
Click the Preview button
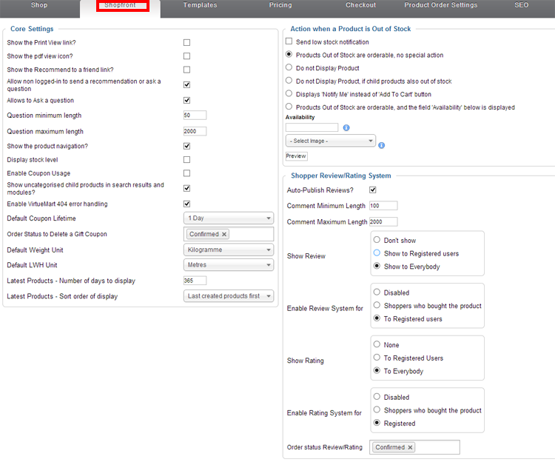296,156
